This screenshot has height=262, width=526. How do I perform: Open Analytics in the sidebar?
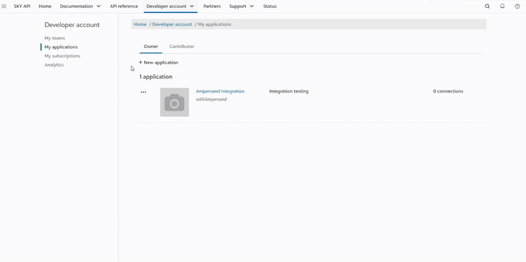click(54, 65)
